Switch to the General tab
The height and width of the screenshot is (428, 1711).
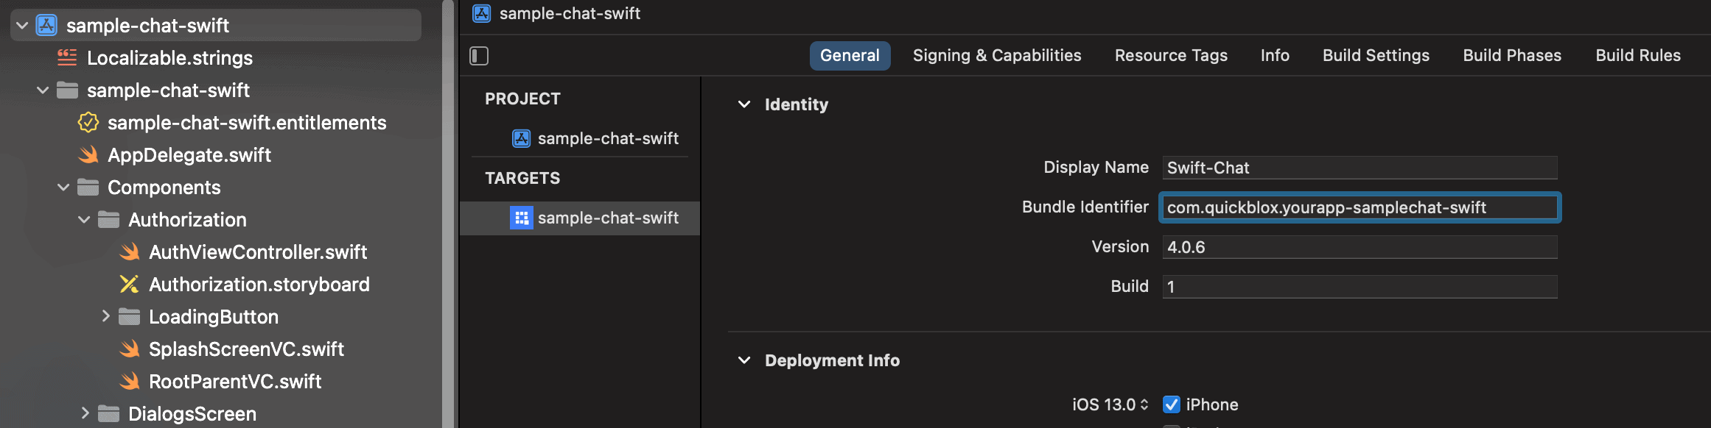[850, 56]
